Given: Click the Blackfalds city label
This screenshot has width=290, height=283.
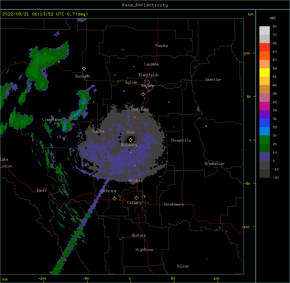Looking at the screenshot, I should point(148,75).
